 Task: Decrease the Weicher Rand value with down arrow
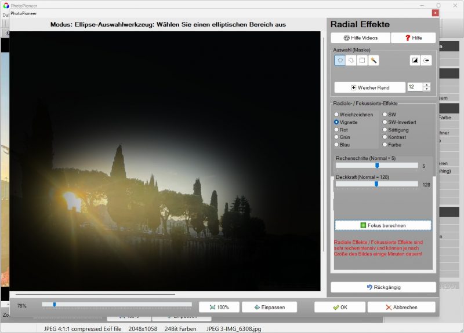tap(427, 89)
